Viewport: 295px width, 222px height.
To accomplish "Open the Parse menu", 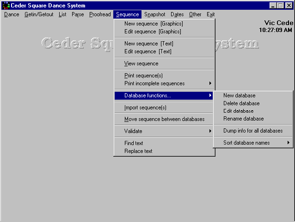I will (78, 14).
